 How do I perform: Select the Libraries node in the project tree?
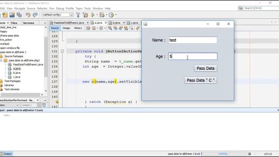click(9, 85)
